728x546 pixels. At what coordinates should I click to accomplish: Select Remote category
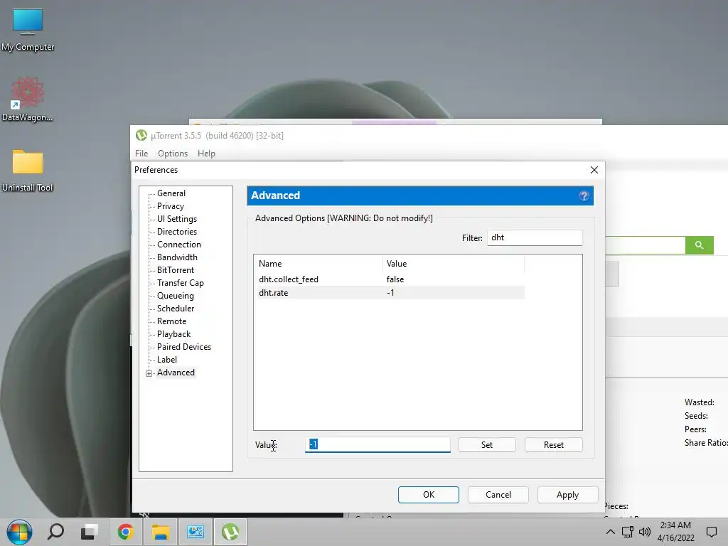coord(171,321)
